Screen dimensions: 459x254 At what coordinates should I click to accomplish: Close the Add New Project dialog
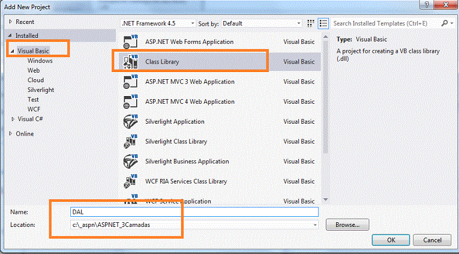pyautogui.click(x=446, y=4)
